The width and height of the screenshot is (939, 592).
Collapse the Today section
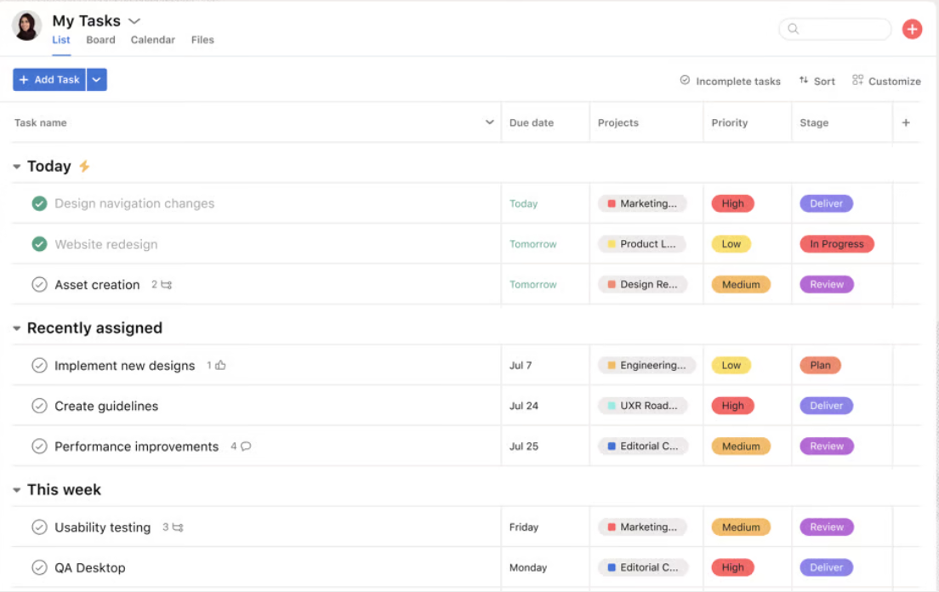pyautogui.click(x=17, y=167)
